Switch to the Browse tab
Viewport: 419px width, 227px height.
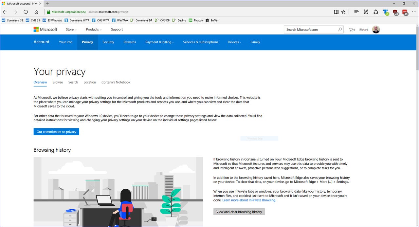(57, 82)
